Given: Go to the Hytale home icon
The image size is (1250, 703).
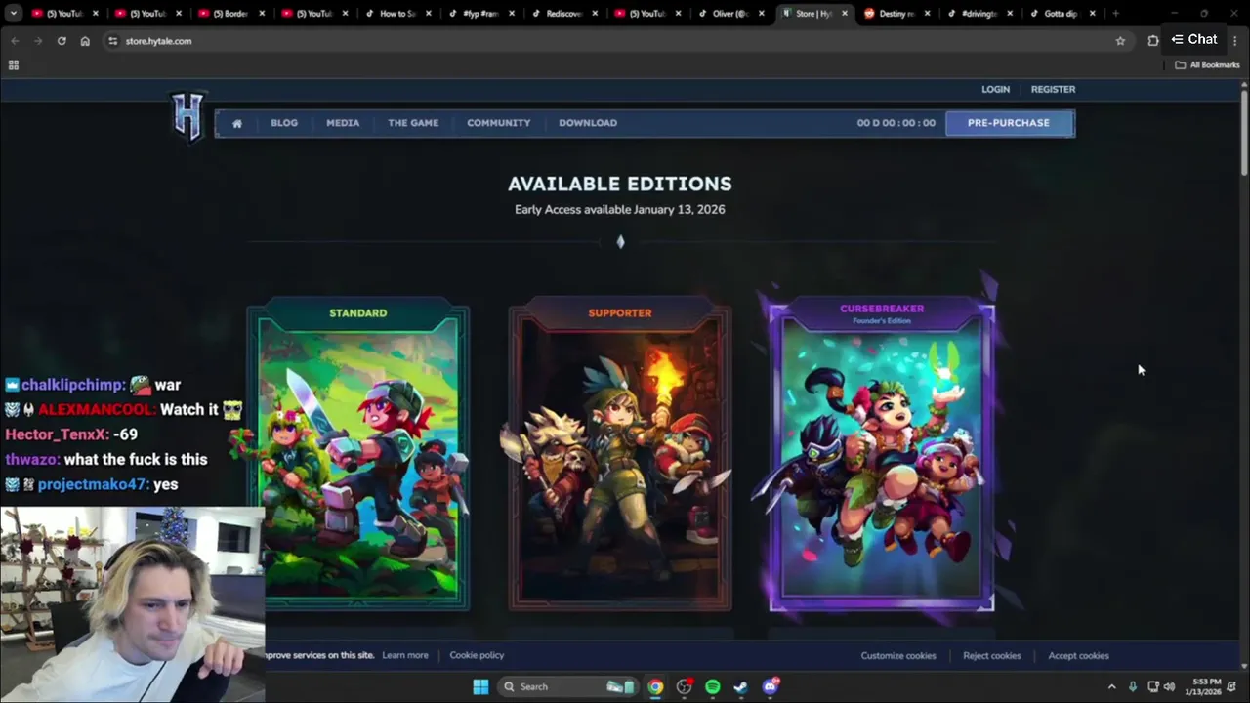Looking at the screenshot, I should (237, 123).
